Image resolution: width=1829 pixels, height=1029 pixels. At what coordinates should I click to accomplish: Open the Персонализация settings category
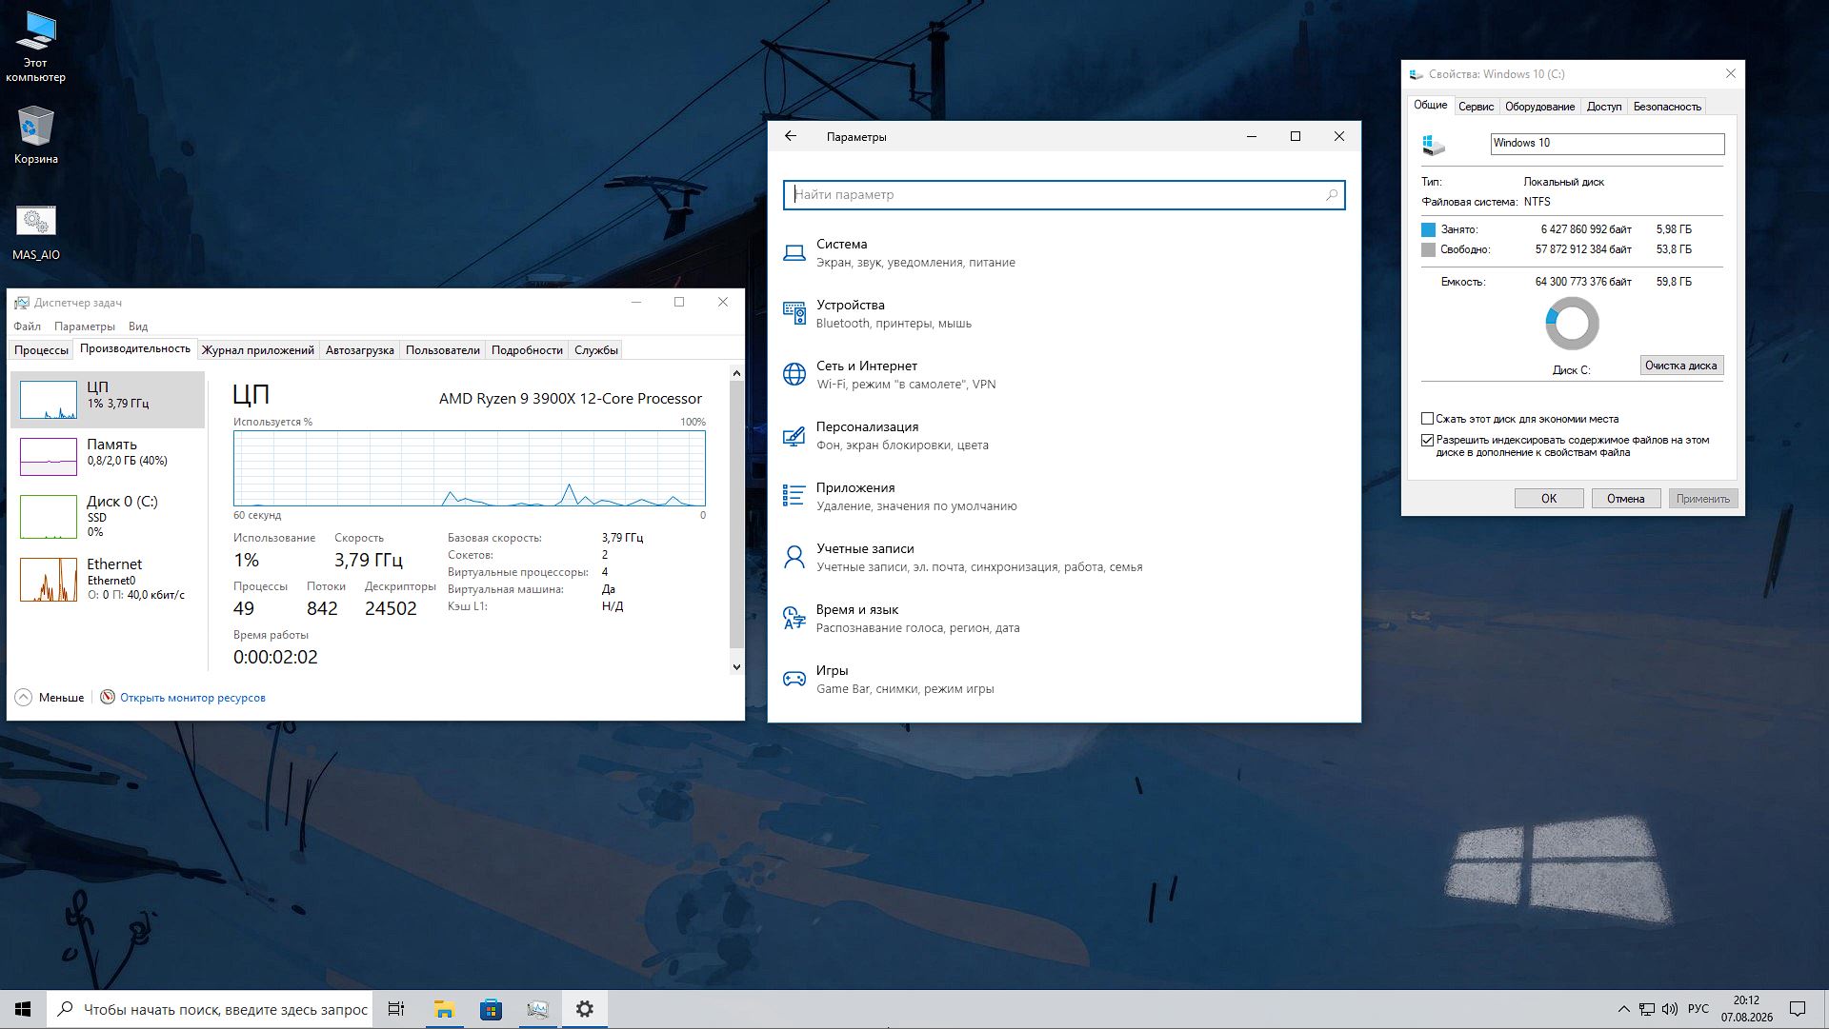[1063, 436]
